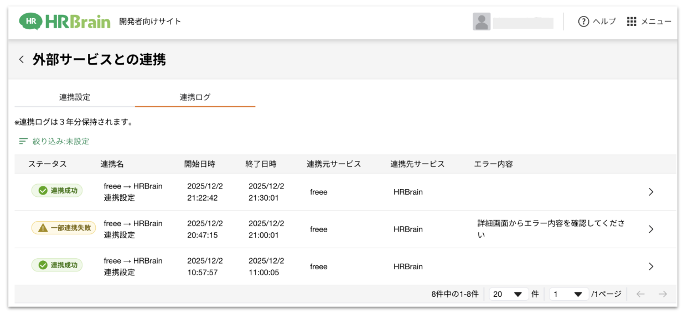Image resolution: width=683 pixels, height=314 pixels.
Task: Select the 連携ログ tab
Action: [195, 97]
